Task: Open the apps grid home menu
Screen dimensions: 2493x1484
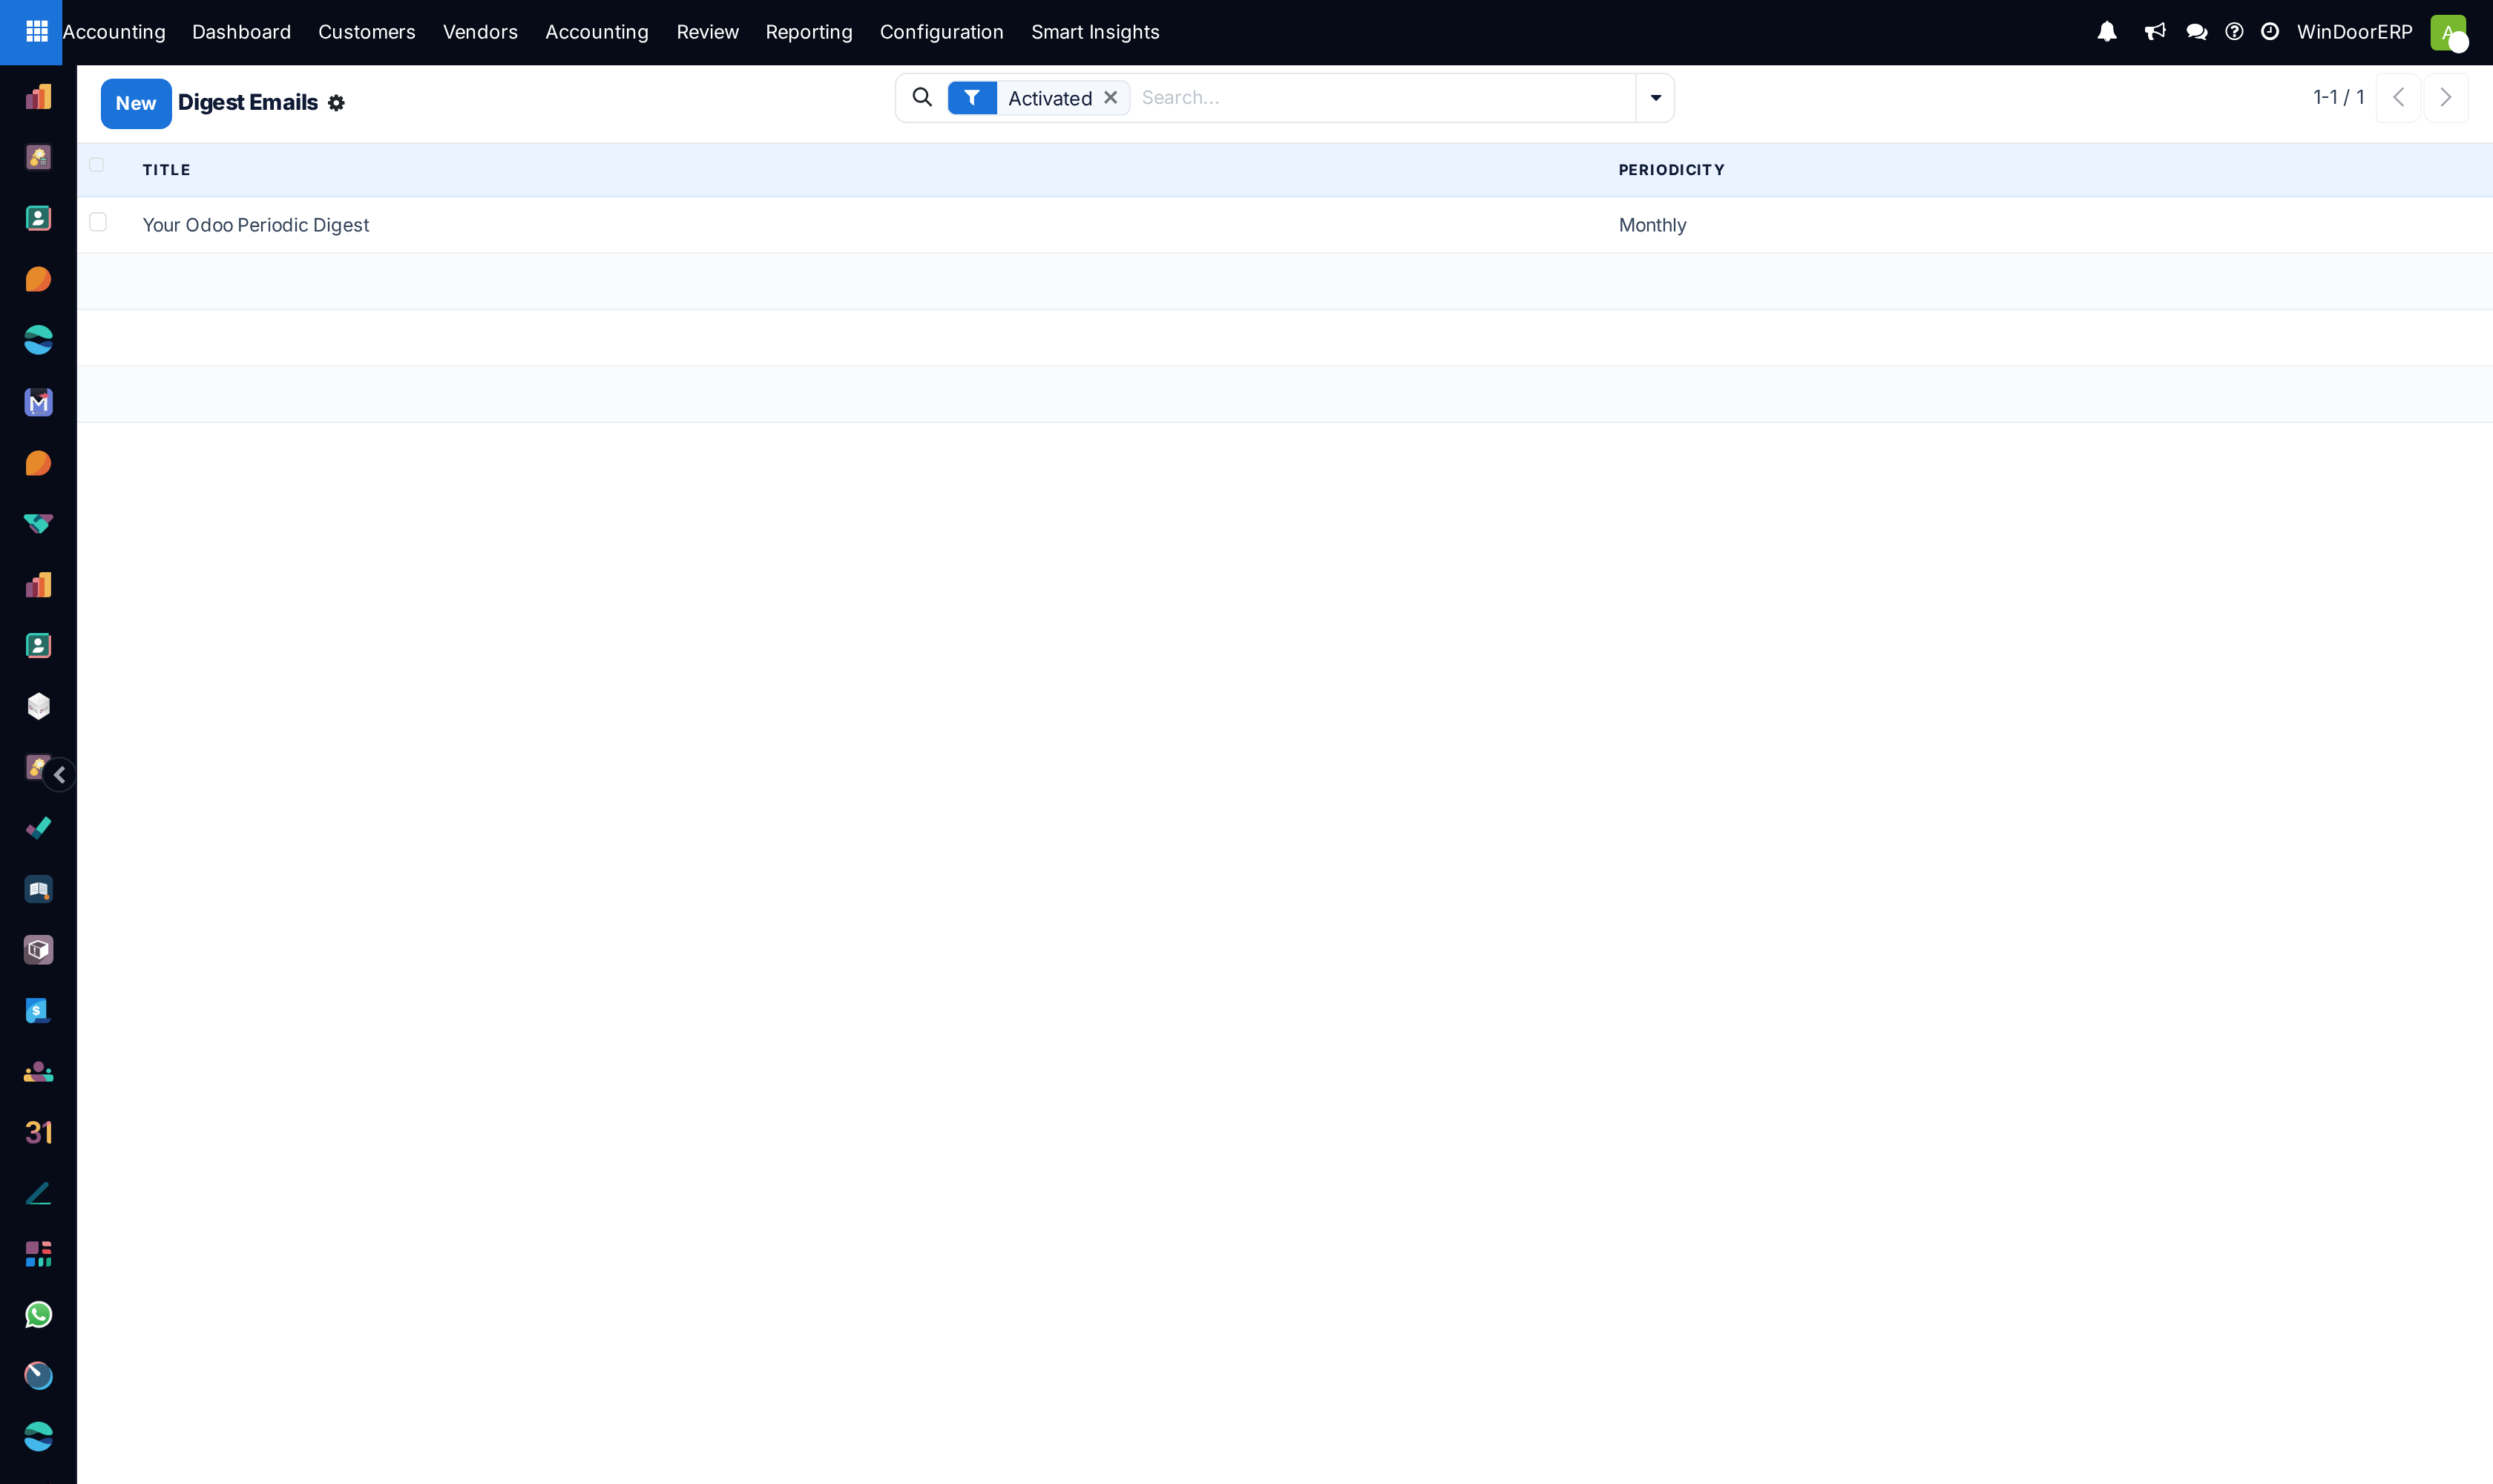Action: pos(37,32)
